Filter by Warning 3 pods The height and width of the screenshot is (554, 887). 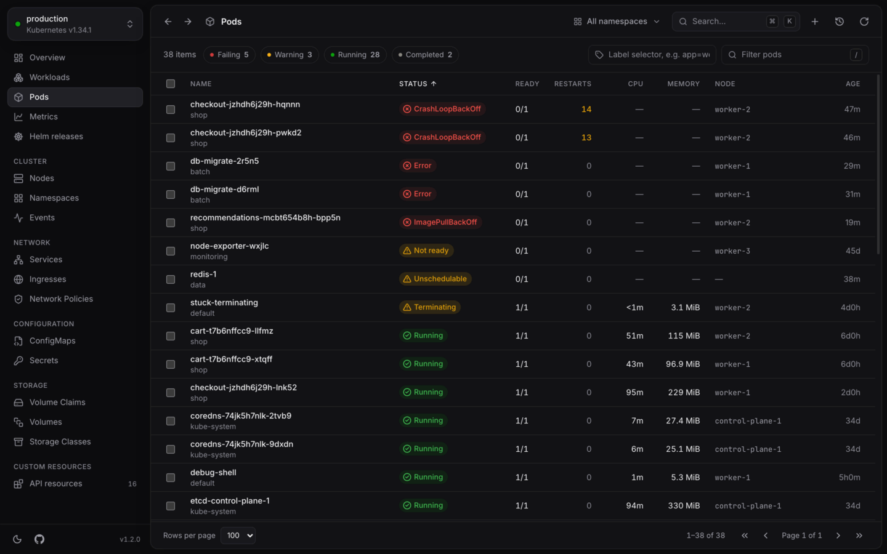click(x=290, y=55)
